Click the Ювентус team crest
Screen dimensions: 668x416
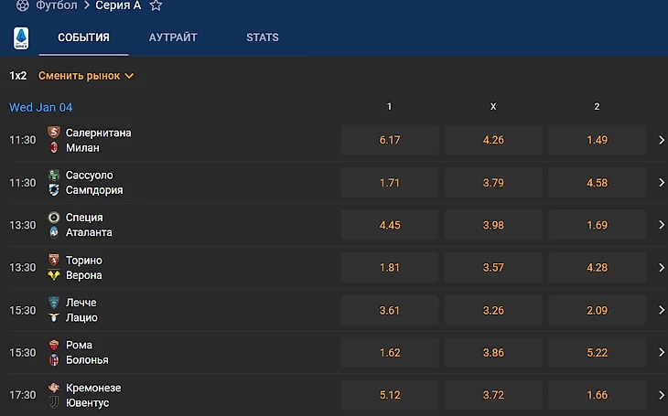point(54,402)
